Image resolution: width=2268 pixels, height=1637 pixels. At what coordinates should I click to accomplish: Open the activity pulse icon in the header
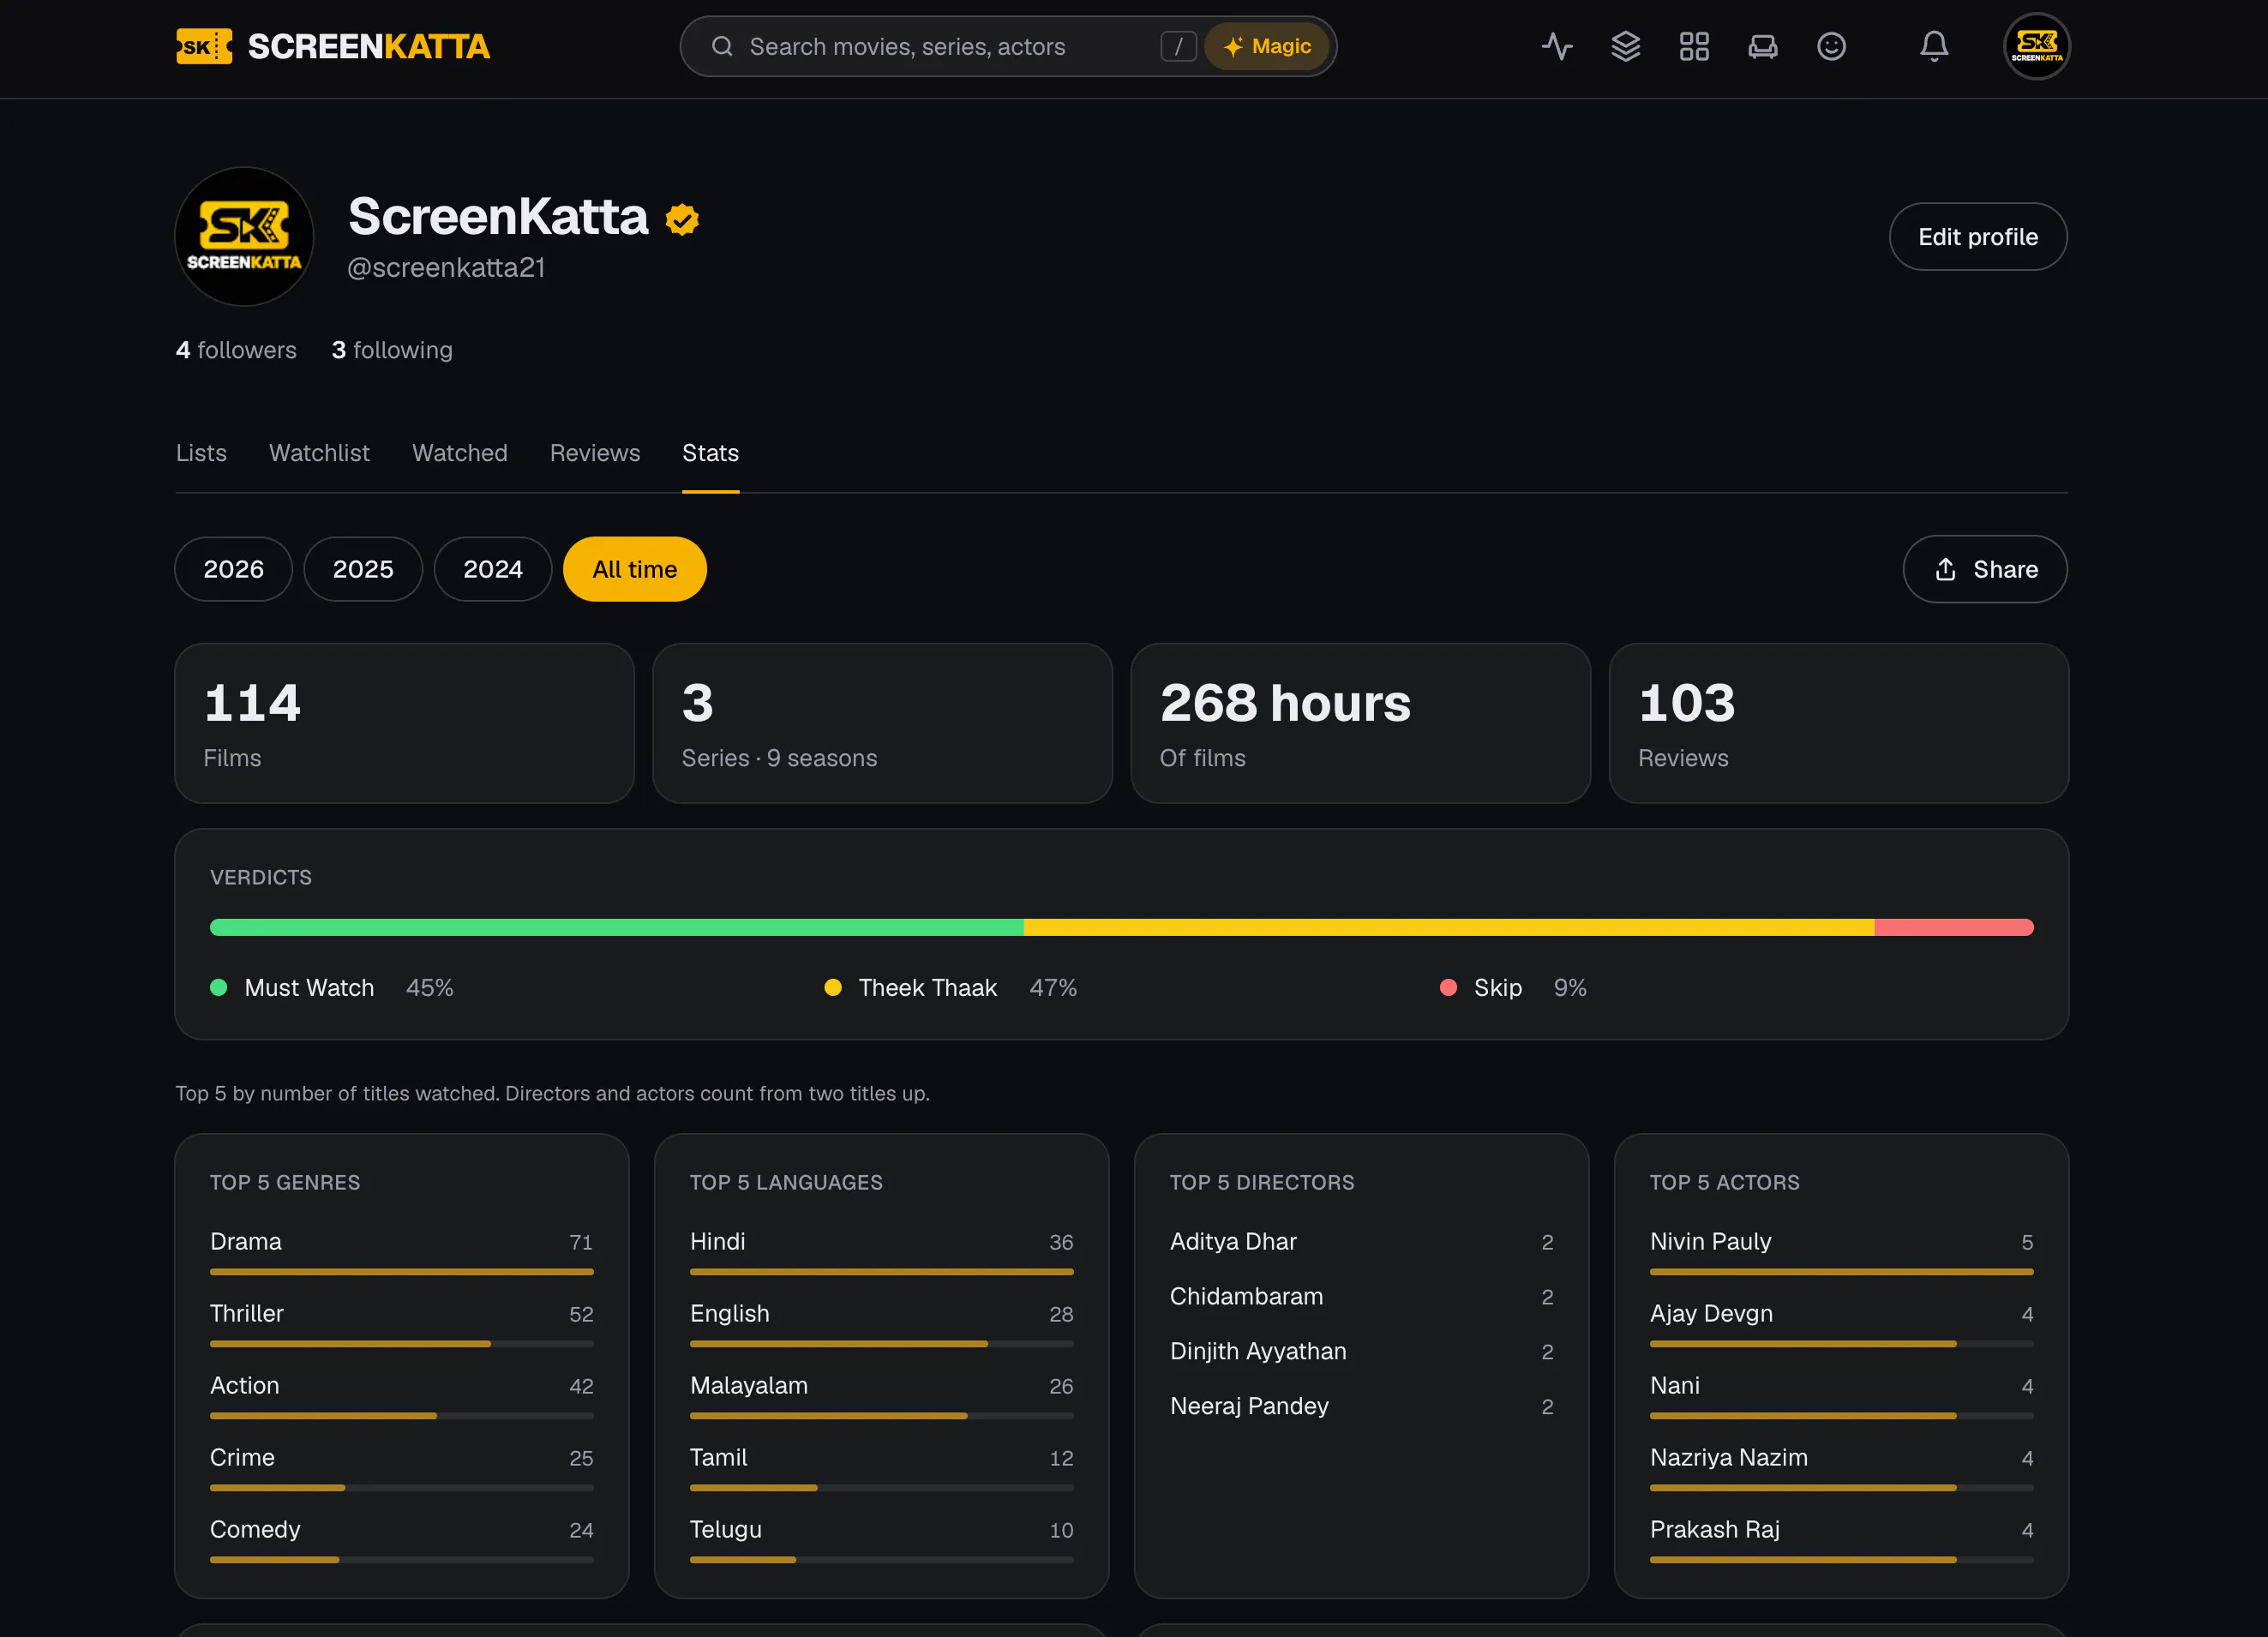(1556, 46)
